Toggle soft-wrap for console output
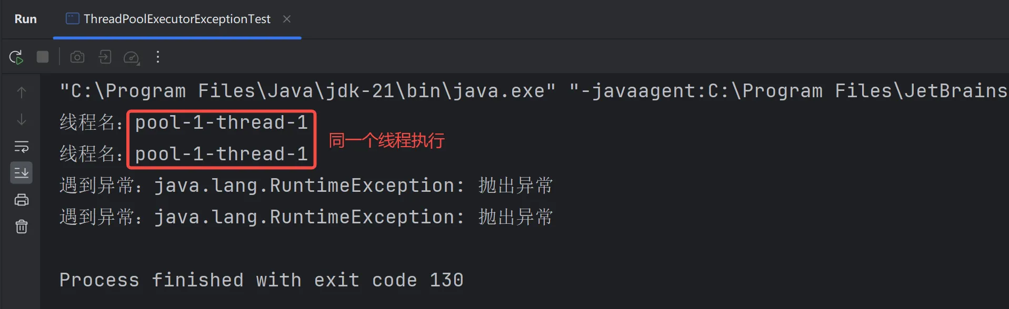The image size is (1009, 309). tap(22, 147)
